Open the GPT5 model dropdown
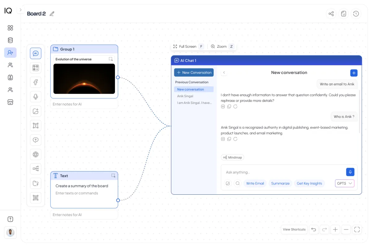Viewport: 372px width, 247px height. 345,183
